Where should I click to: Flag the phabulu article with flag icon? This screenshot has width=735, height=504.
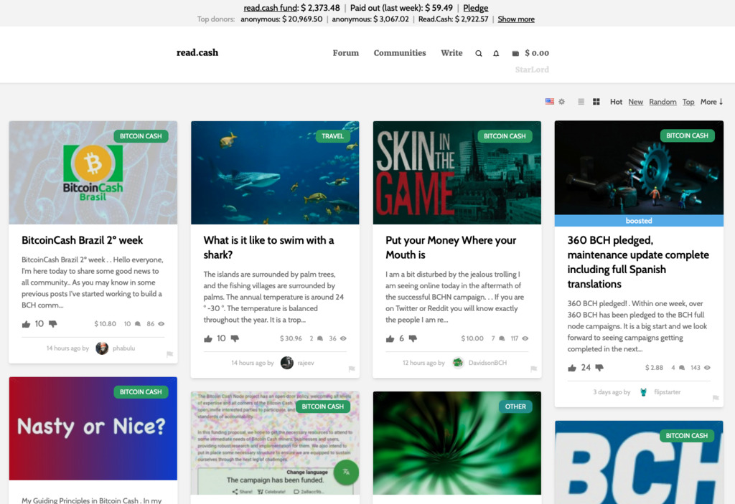[x=169, y=354]
